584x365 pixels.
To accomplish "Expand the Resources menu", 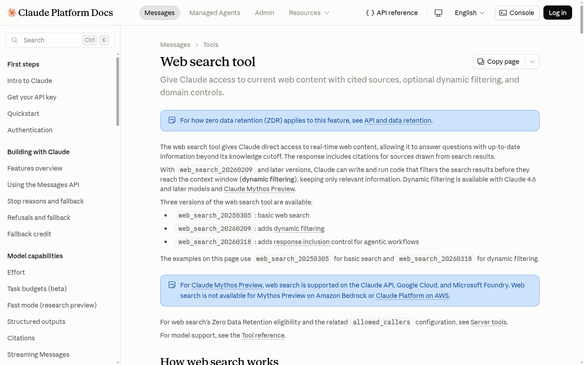I will coord(309,13).
